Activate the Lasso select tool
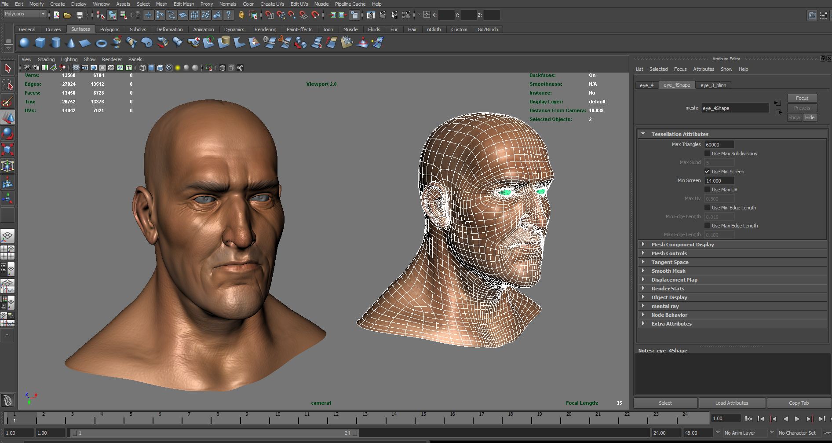This screenshot has width=832, height=443. click(7, 84)
